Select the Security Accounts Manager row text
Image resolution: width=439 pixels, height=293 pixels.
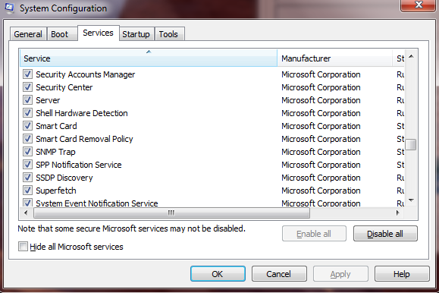pyautogui.click(x=86, y=74)
